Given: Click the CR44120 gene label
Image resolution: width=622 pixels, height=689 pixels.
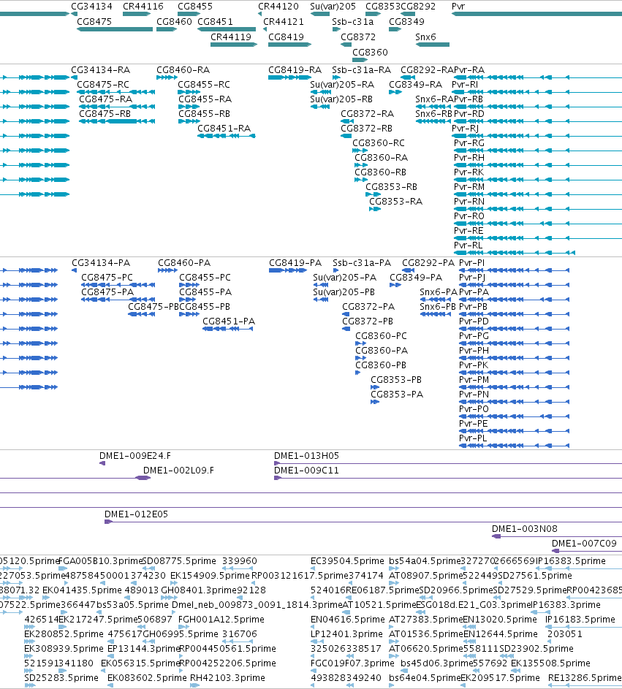Looking at the screenshot, I should (278, 7).
